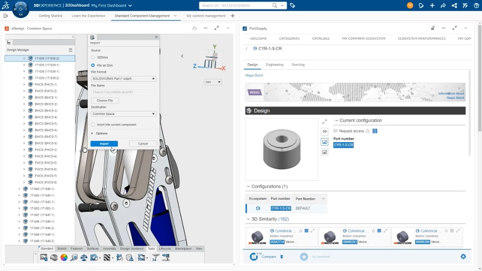Switch to the Getting Started tab
Screen dimensions: 482x271
[x=51, y=16]
